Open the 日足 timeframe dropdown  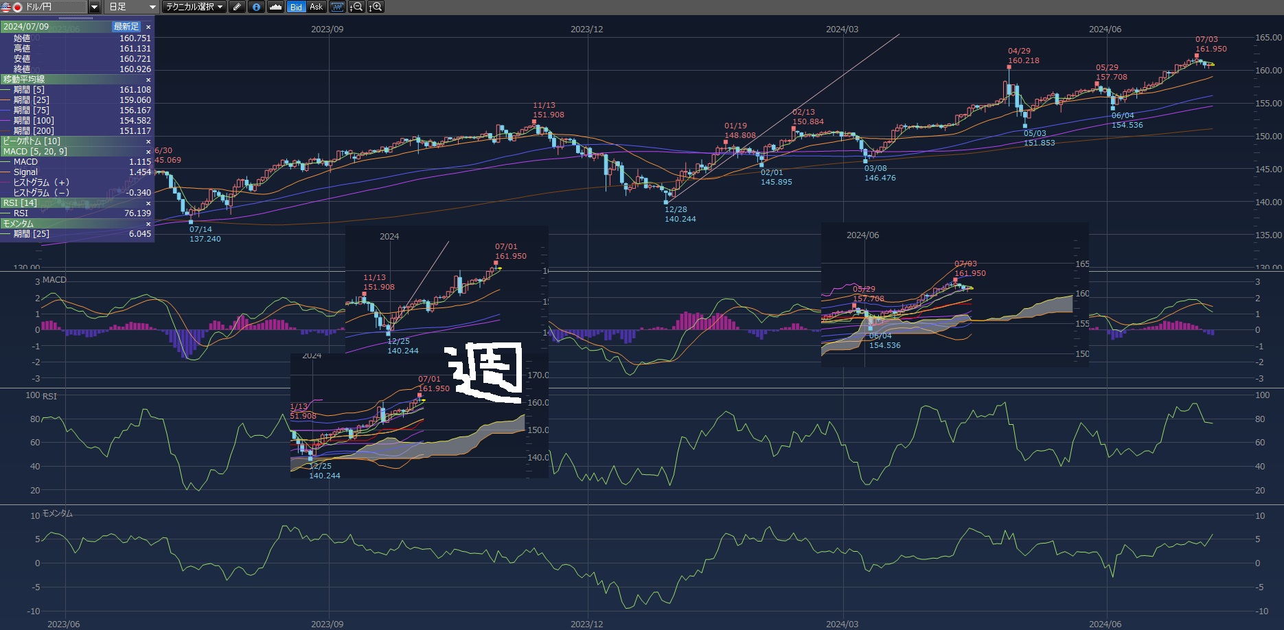133,7
